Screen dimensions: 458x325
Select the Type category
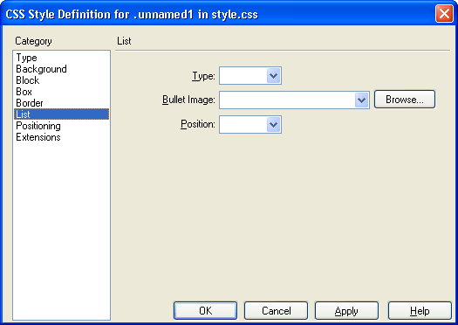[26, 58]
